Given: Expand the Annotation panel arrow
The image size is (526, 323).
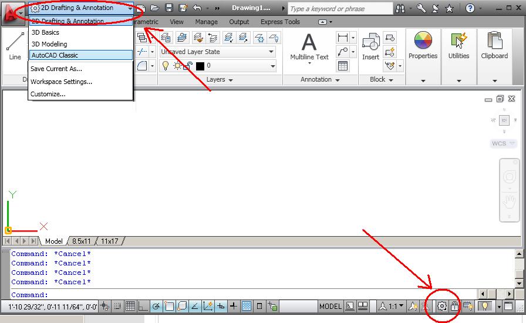Looking at the screenshot, I should tap(338, 80).
